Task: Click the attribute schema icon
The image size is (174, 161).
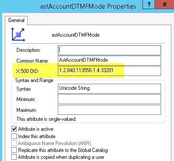Action: (18, 35)
